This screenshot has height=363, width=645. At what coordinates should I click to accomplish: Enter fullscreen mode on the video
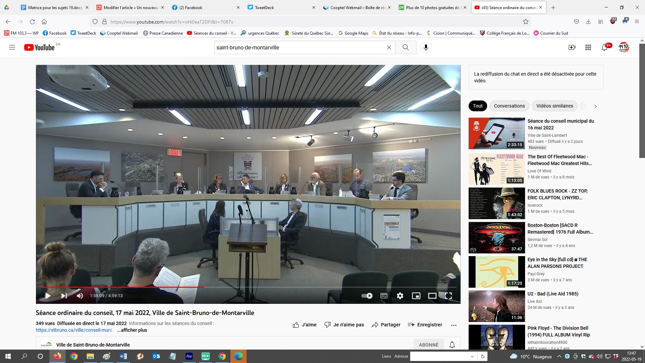(448, 296)
